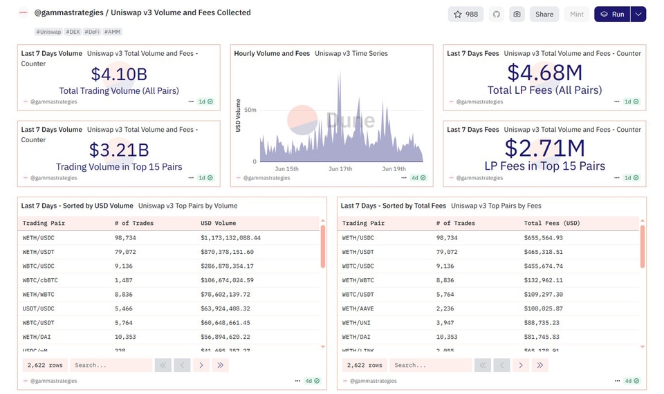Screen dimensions: 664x394
Task: Sort by Total Fees (USD) column header
Action: [x=552, y=223]
